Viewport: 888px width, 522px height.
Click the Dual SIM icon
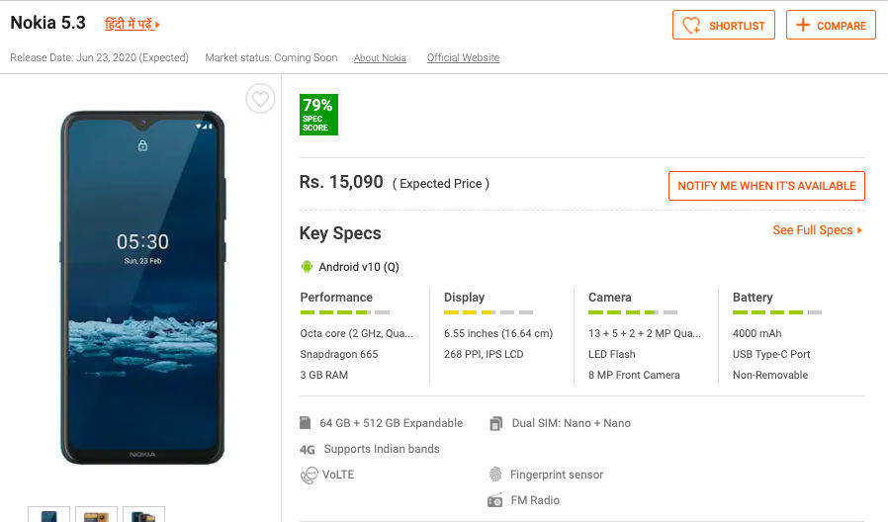tap(495, 423)
